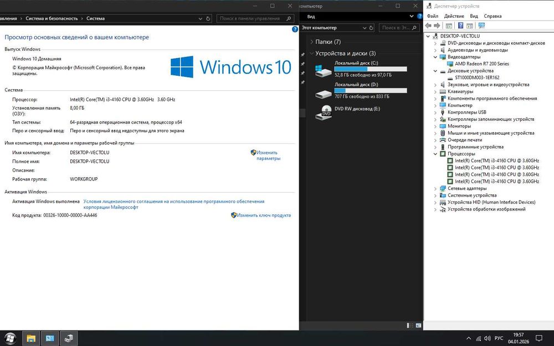This screenshot has height=346, width=554.
Task: Open the Device Manager taskbar button
Action: (69, 338)
